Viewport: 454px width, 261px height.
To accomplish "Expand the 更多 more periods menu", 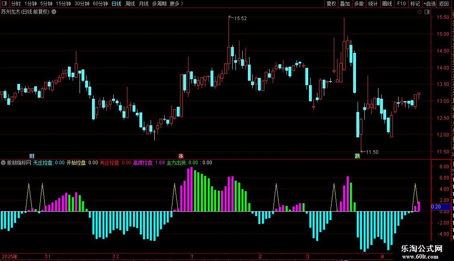I will point(177,4).
